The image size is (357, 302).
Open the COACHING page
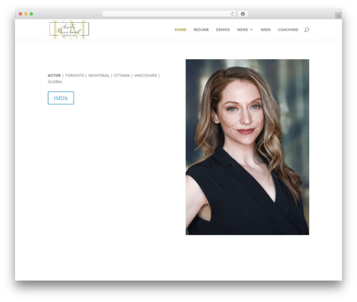[x=288, y=29]
